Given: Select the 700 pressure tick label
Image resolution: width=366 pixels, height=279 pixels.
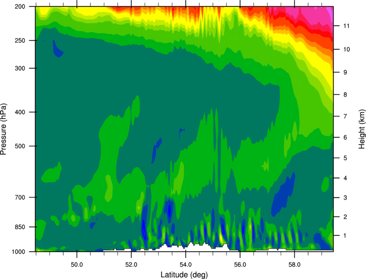Looking at the screenshot, I should pyautogui.click(x=20, y=197).
